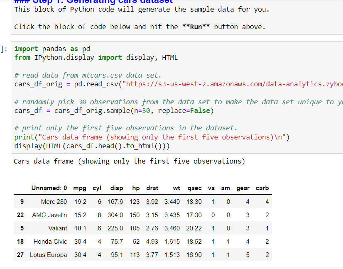
Task: Click the wt value 1.615
Action: [x=172, y=242]
